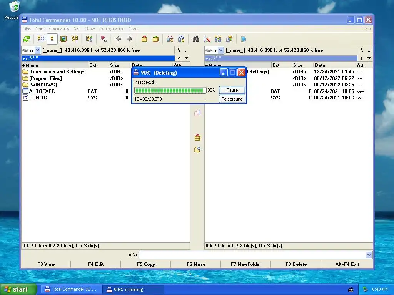Viewport: 394px width, 295px height.
Task: Click the copy icon in the middle bar
Action: pyautogui.click(x=197, y=113)
